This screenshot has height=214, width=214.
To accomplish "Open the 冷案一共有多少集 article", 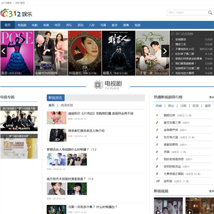I will click(93, 207).
